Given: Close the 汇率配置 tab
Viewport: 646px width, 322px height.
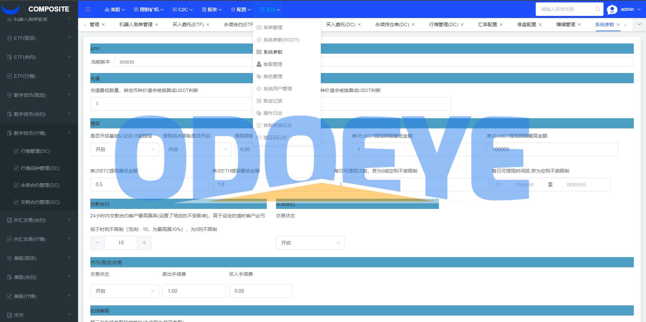Looking at the screenshot, I should pos(501,24).
